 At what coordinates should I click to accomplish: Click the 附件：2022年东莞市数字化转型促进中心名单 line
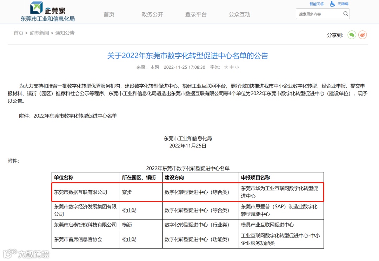pyautogui.click(x=68, y=116)
